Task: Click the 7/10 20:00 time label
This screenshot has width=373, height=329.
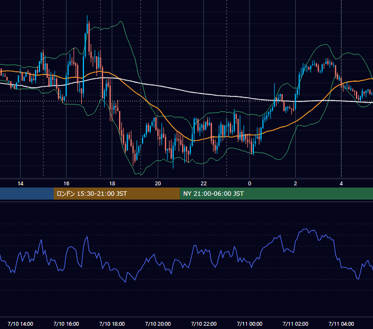Action: click(158, 324)
